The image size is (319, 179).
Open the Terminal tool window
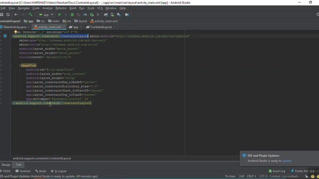[x=23, y=171]
